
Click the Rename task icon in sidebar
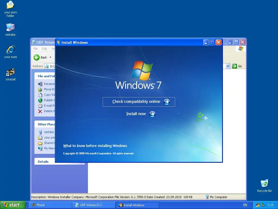[x=40, y=84]
